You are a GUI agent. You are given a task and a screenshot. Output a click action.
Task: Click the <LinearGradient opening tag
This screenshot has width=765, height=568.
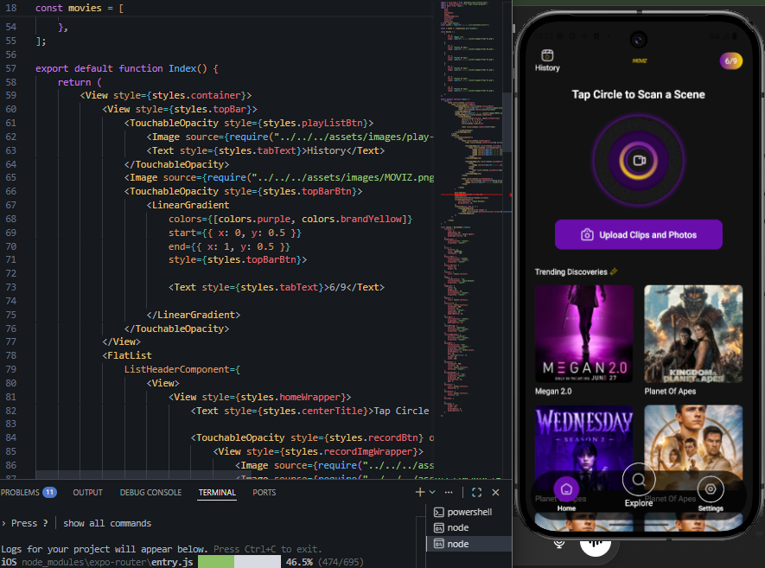(188, 205)
